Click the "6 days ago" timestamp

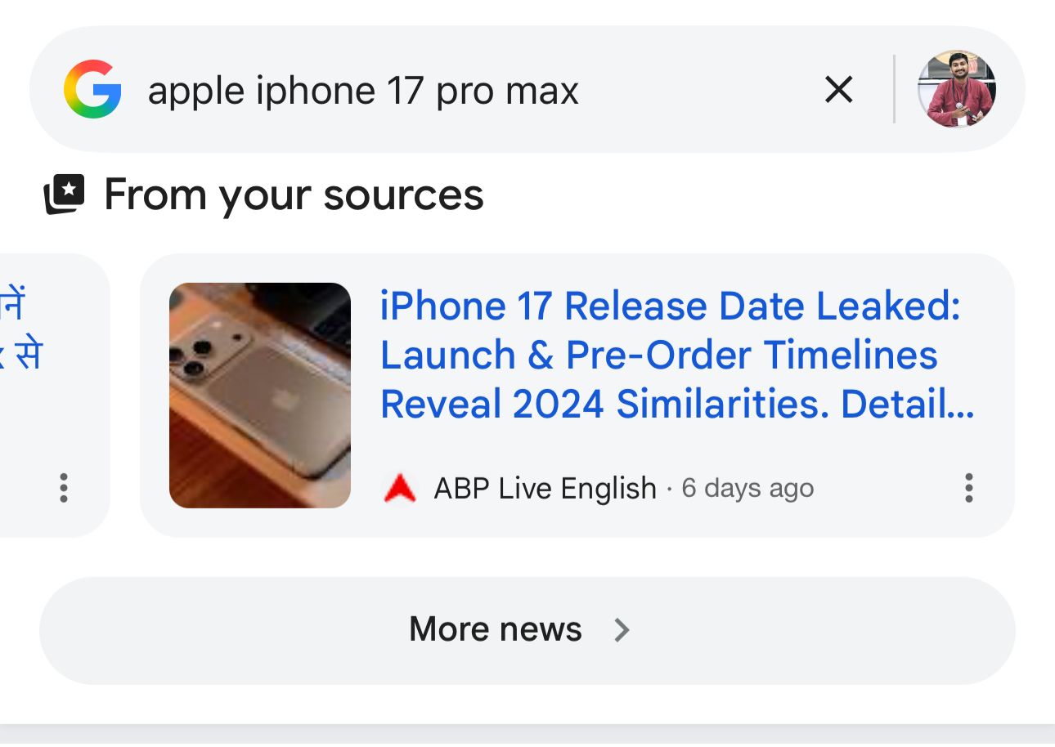coord(747,489)
